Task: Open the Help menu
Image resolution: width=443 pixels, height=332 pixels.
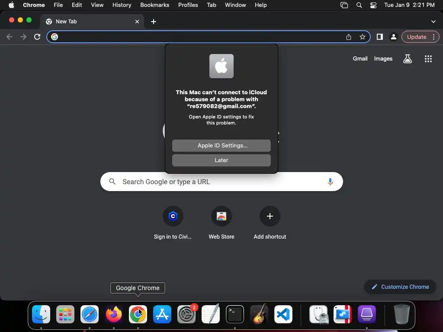Action: tap(260, 5)
